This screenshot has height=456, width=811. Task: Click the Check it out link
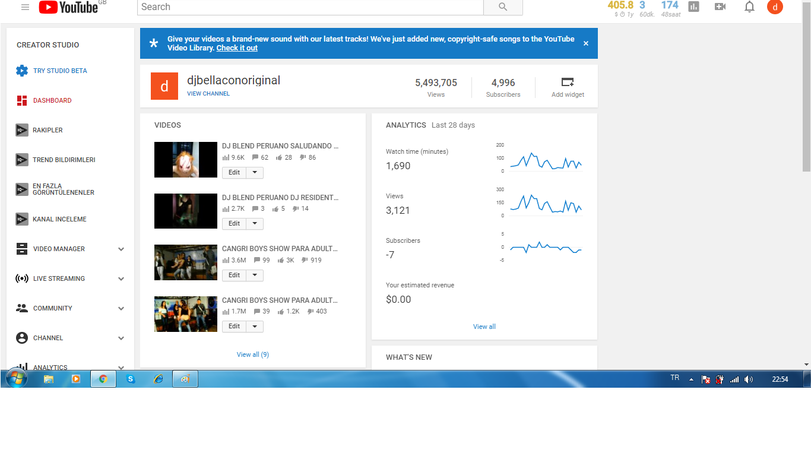pos(237,48)
